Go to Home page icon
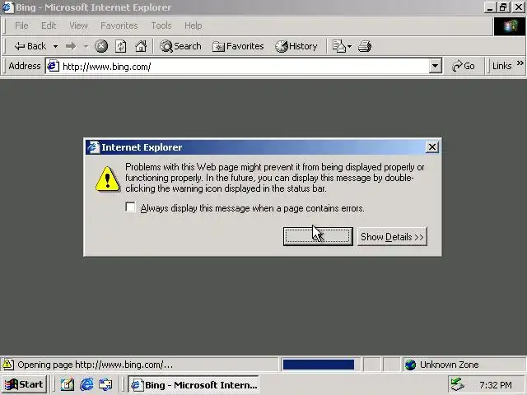 click(x=141, y=46)
